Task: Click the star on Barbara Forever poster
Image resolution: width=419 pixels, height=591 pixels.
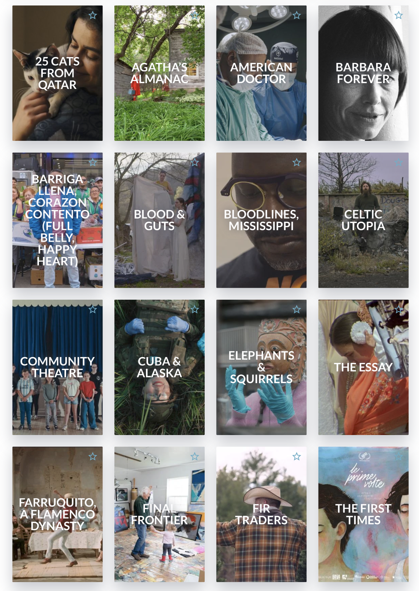Action: pos(399,15)
